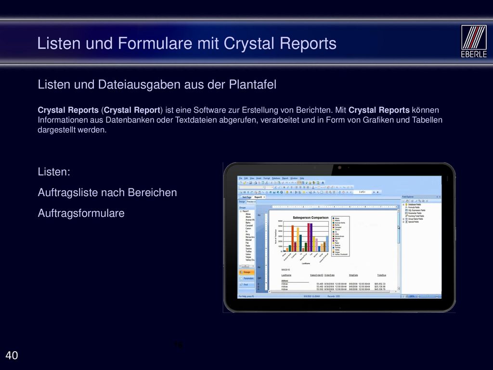Select SQL Expression Fields
Viewport: 493px width, 370px height.
(416, 210)
